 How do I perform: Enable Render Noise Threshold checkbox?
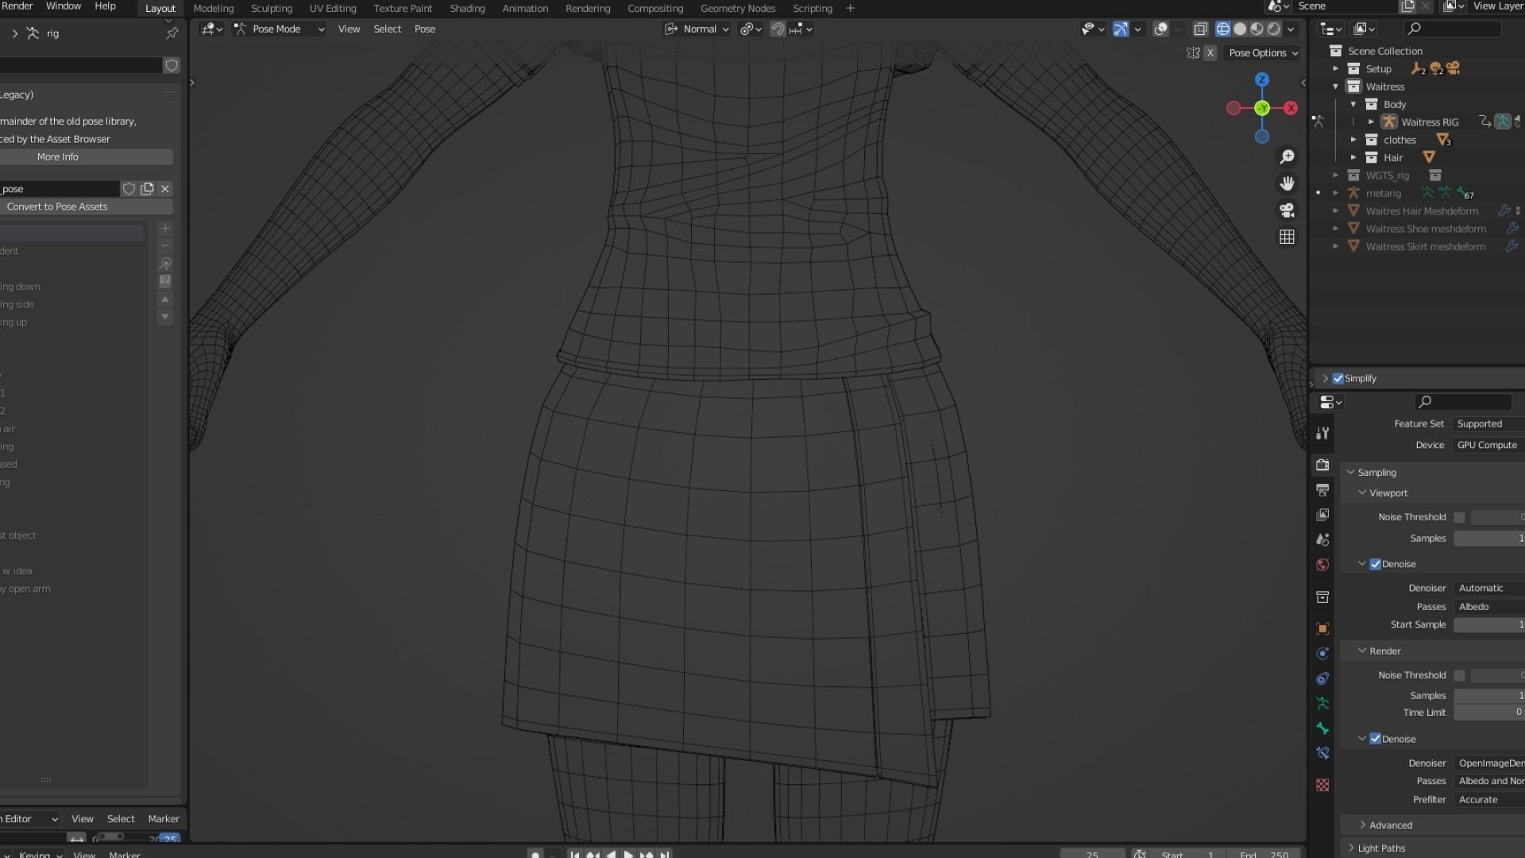point(1459,675)
